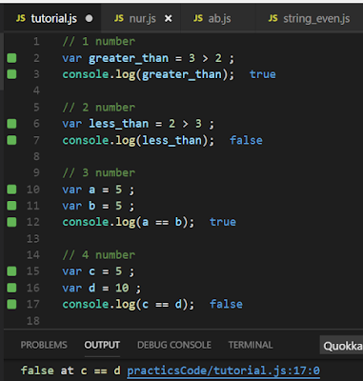Click Quokka green marker on line 3
The image size is (363, 381).
point(11,74)
